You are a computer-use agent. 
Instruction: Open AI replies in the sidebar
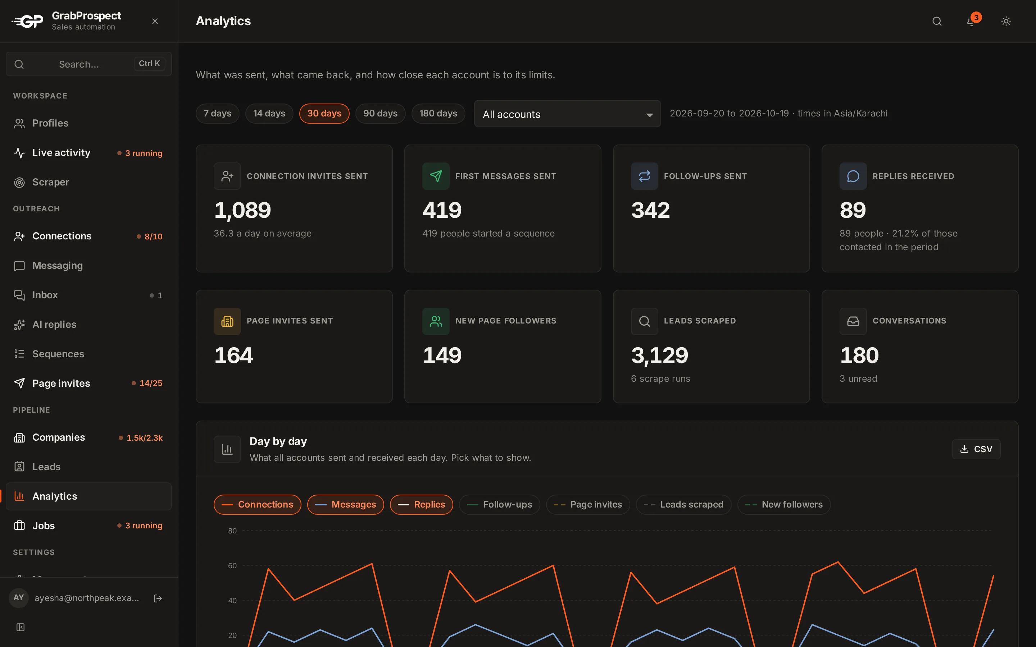pos(88,325)
